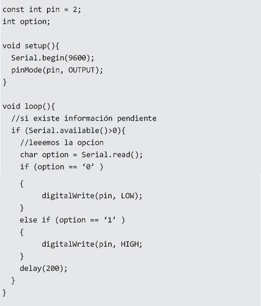Click the else if (option == '1') line
261x306 pixels.
click(72, 220)
